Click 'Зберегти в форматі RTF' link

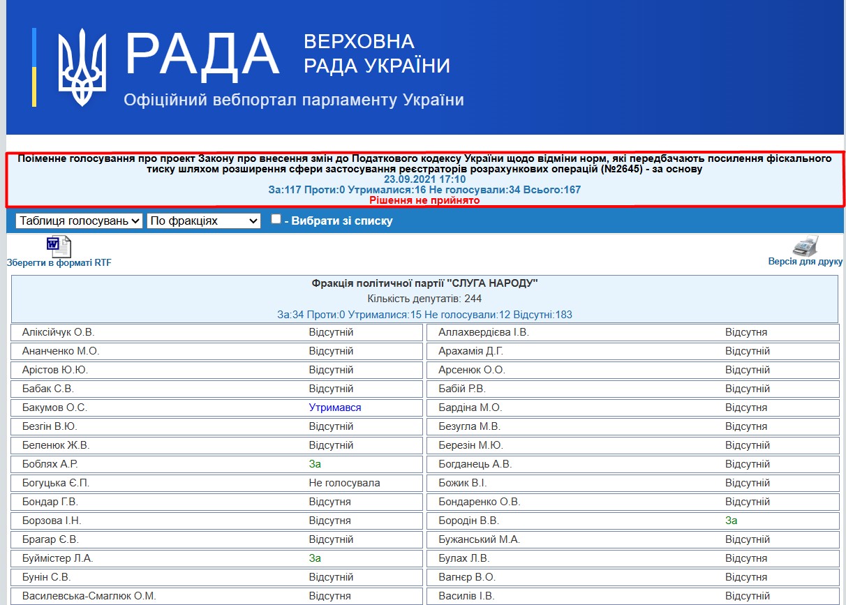click(59, 263)
